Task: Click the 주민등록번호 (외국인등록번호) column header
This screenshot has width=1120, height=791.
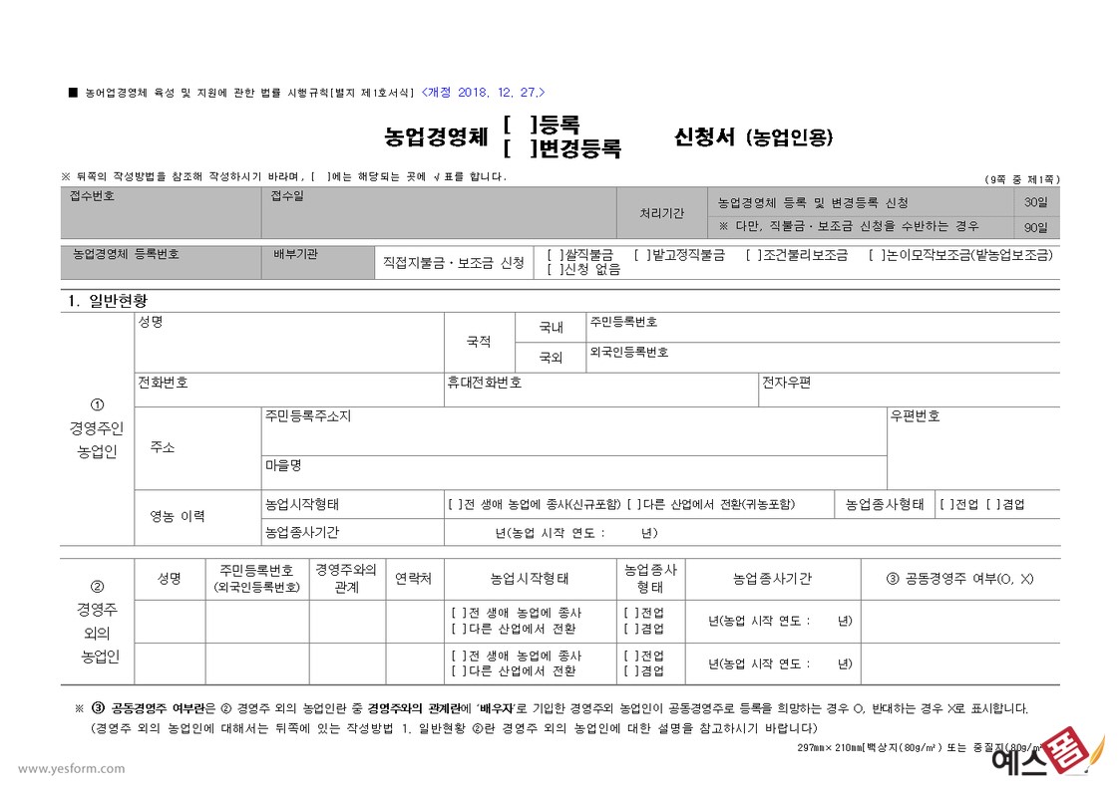Action: tap(256, 579)
